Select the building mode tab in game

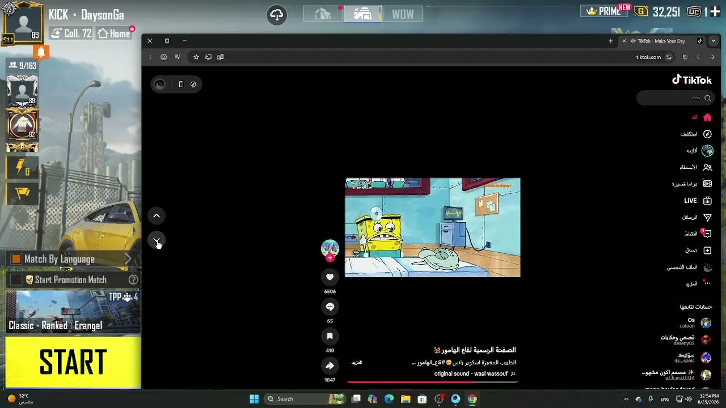tap(323, 14)
